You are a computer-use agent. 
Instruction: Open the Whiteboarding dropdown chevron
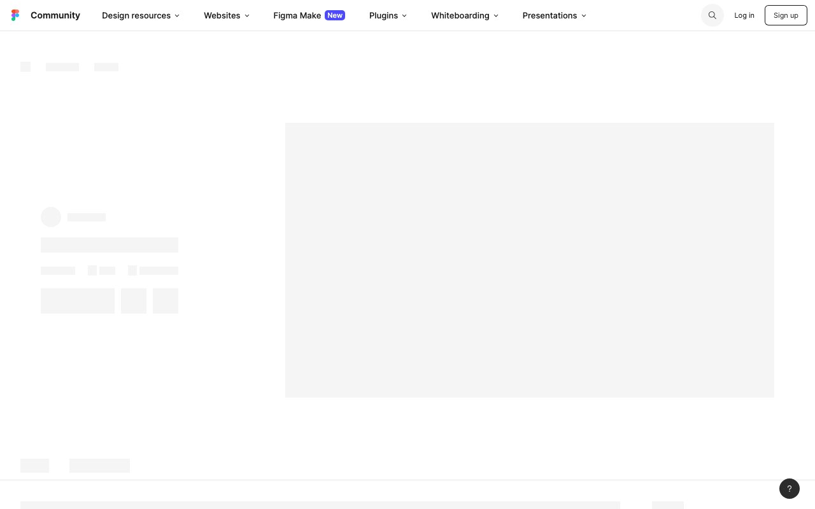click(x=496, y=16)
